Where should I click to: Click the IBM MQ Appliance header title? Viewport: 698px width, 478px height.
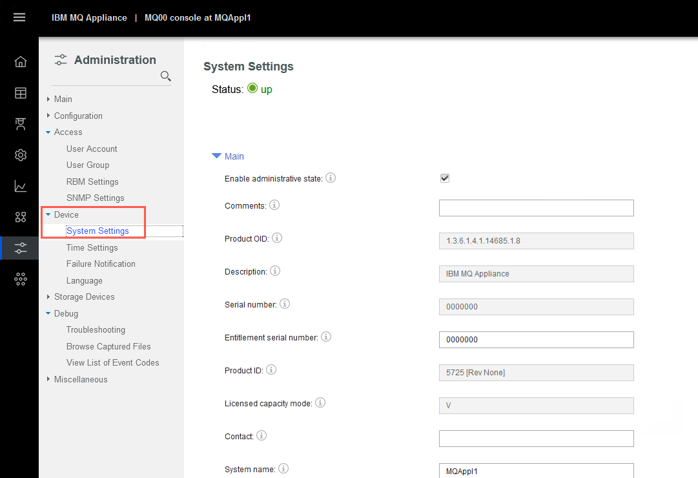(89, 18)
